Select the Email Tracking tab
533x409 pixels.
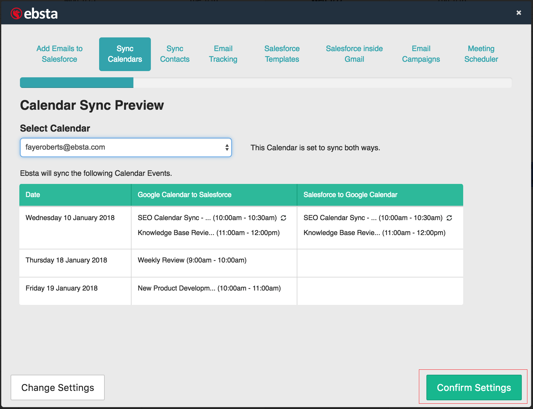[223, 54]
